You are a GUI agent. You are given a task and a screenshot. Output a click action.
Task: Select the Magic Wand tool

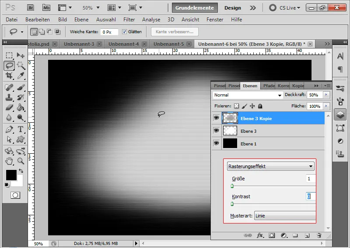[21, 65]
